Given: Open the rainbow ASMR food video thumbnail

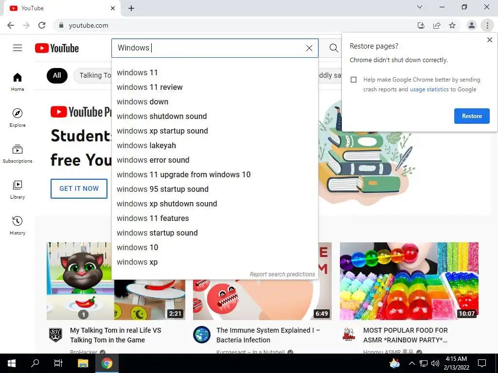Looking at the screenshot, I should pyautogui.click(x=409, y=281).
